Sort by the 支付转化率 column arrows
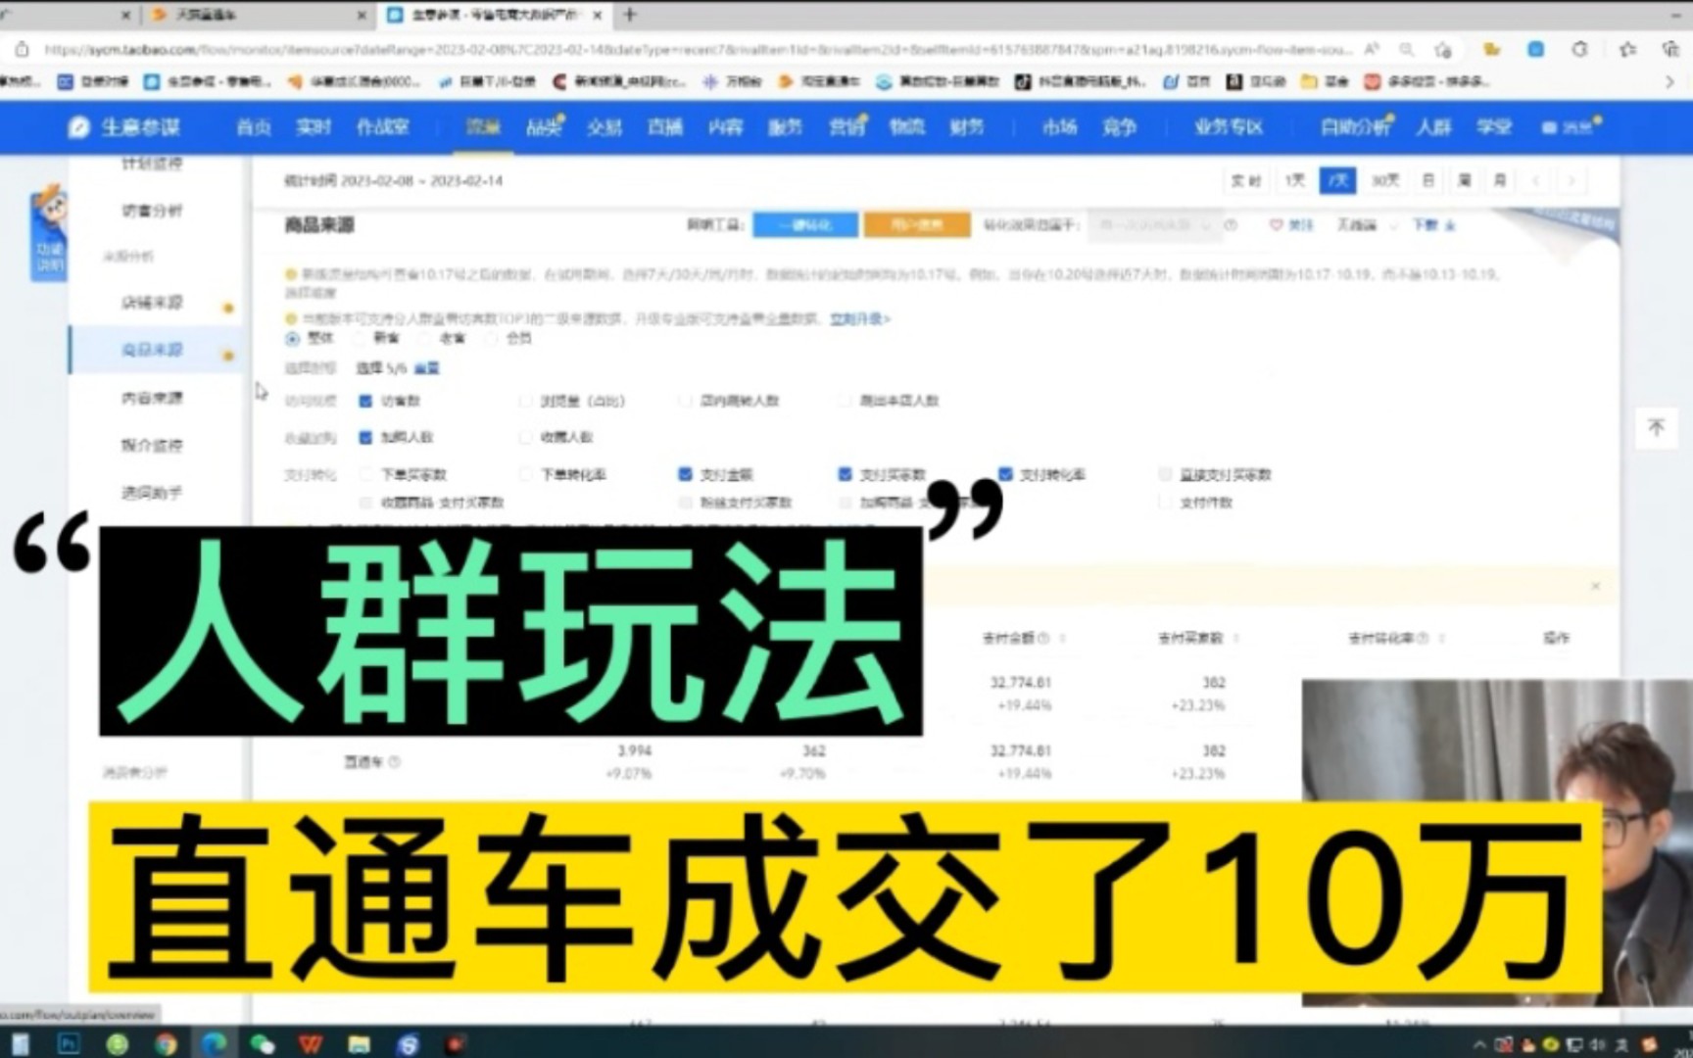 (x=1442, y=638)
